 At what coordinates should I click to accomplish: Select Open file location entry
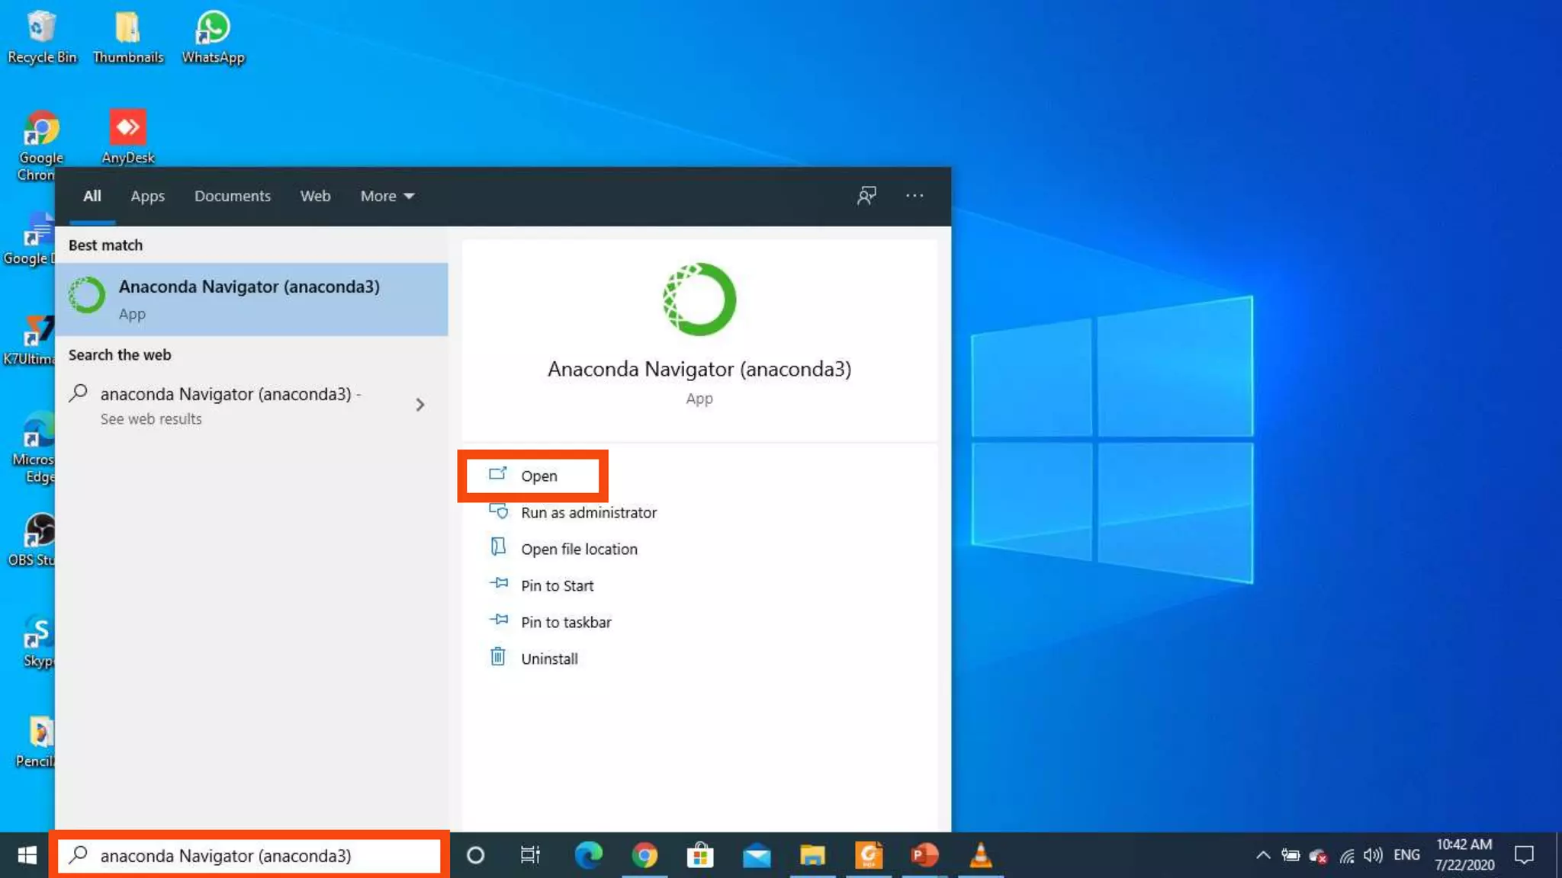coord(578,550)
